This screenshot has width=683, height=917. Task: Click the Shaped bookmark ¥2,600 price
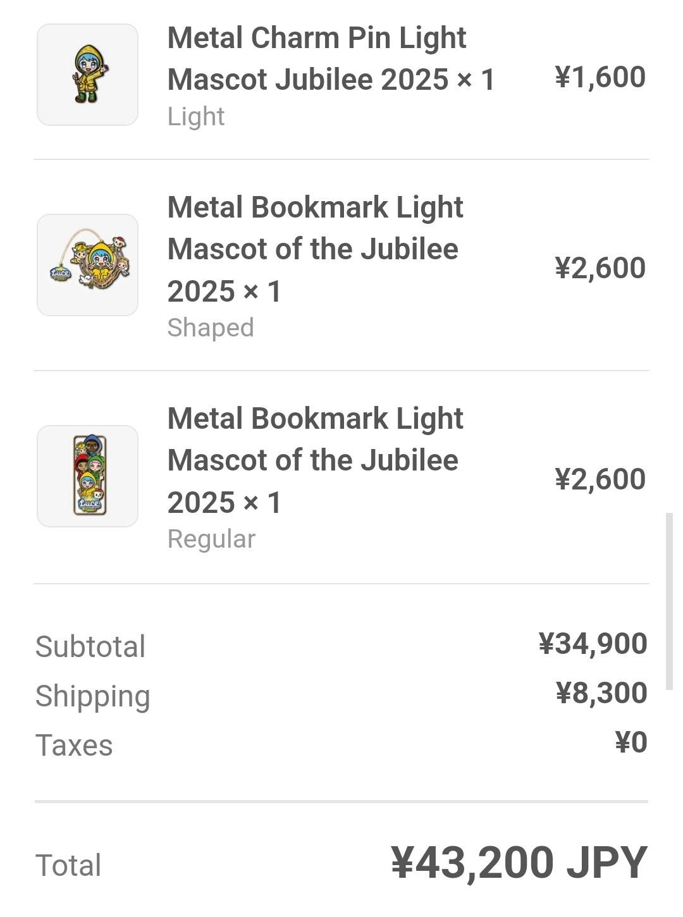click(600, 268)
